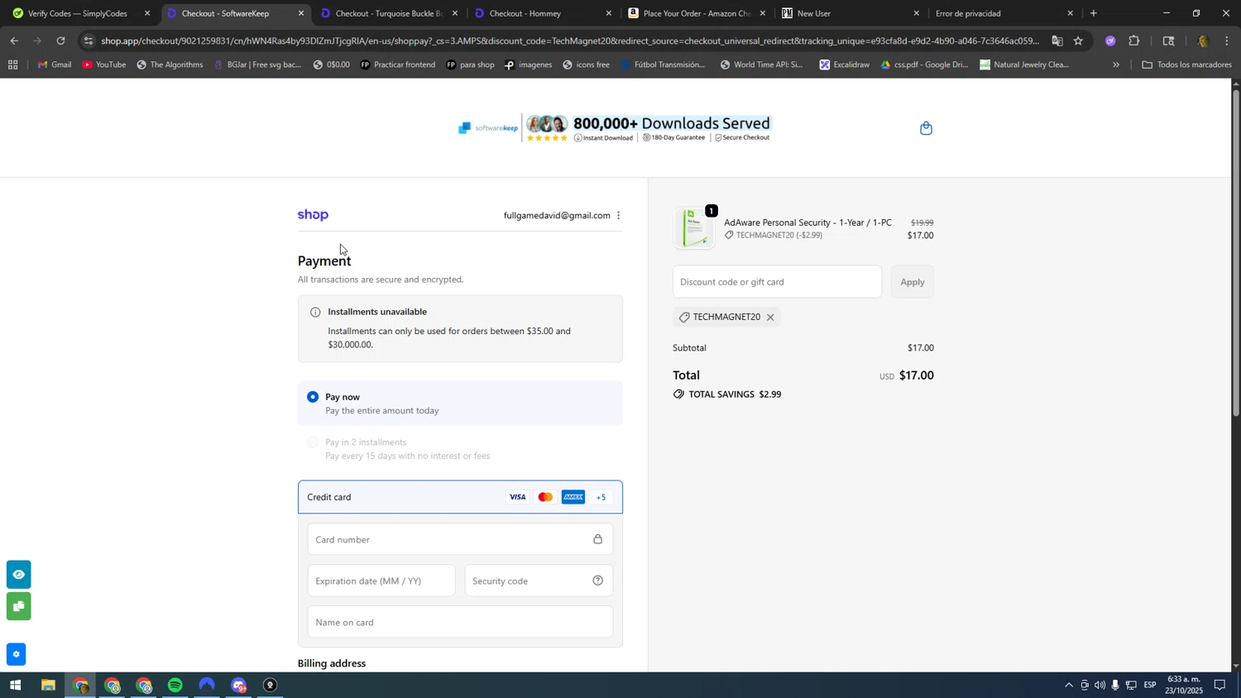This screenshot has width=1241, height=698.
Task: Click the view site information icon
Action: (89, 41)
